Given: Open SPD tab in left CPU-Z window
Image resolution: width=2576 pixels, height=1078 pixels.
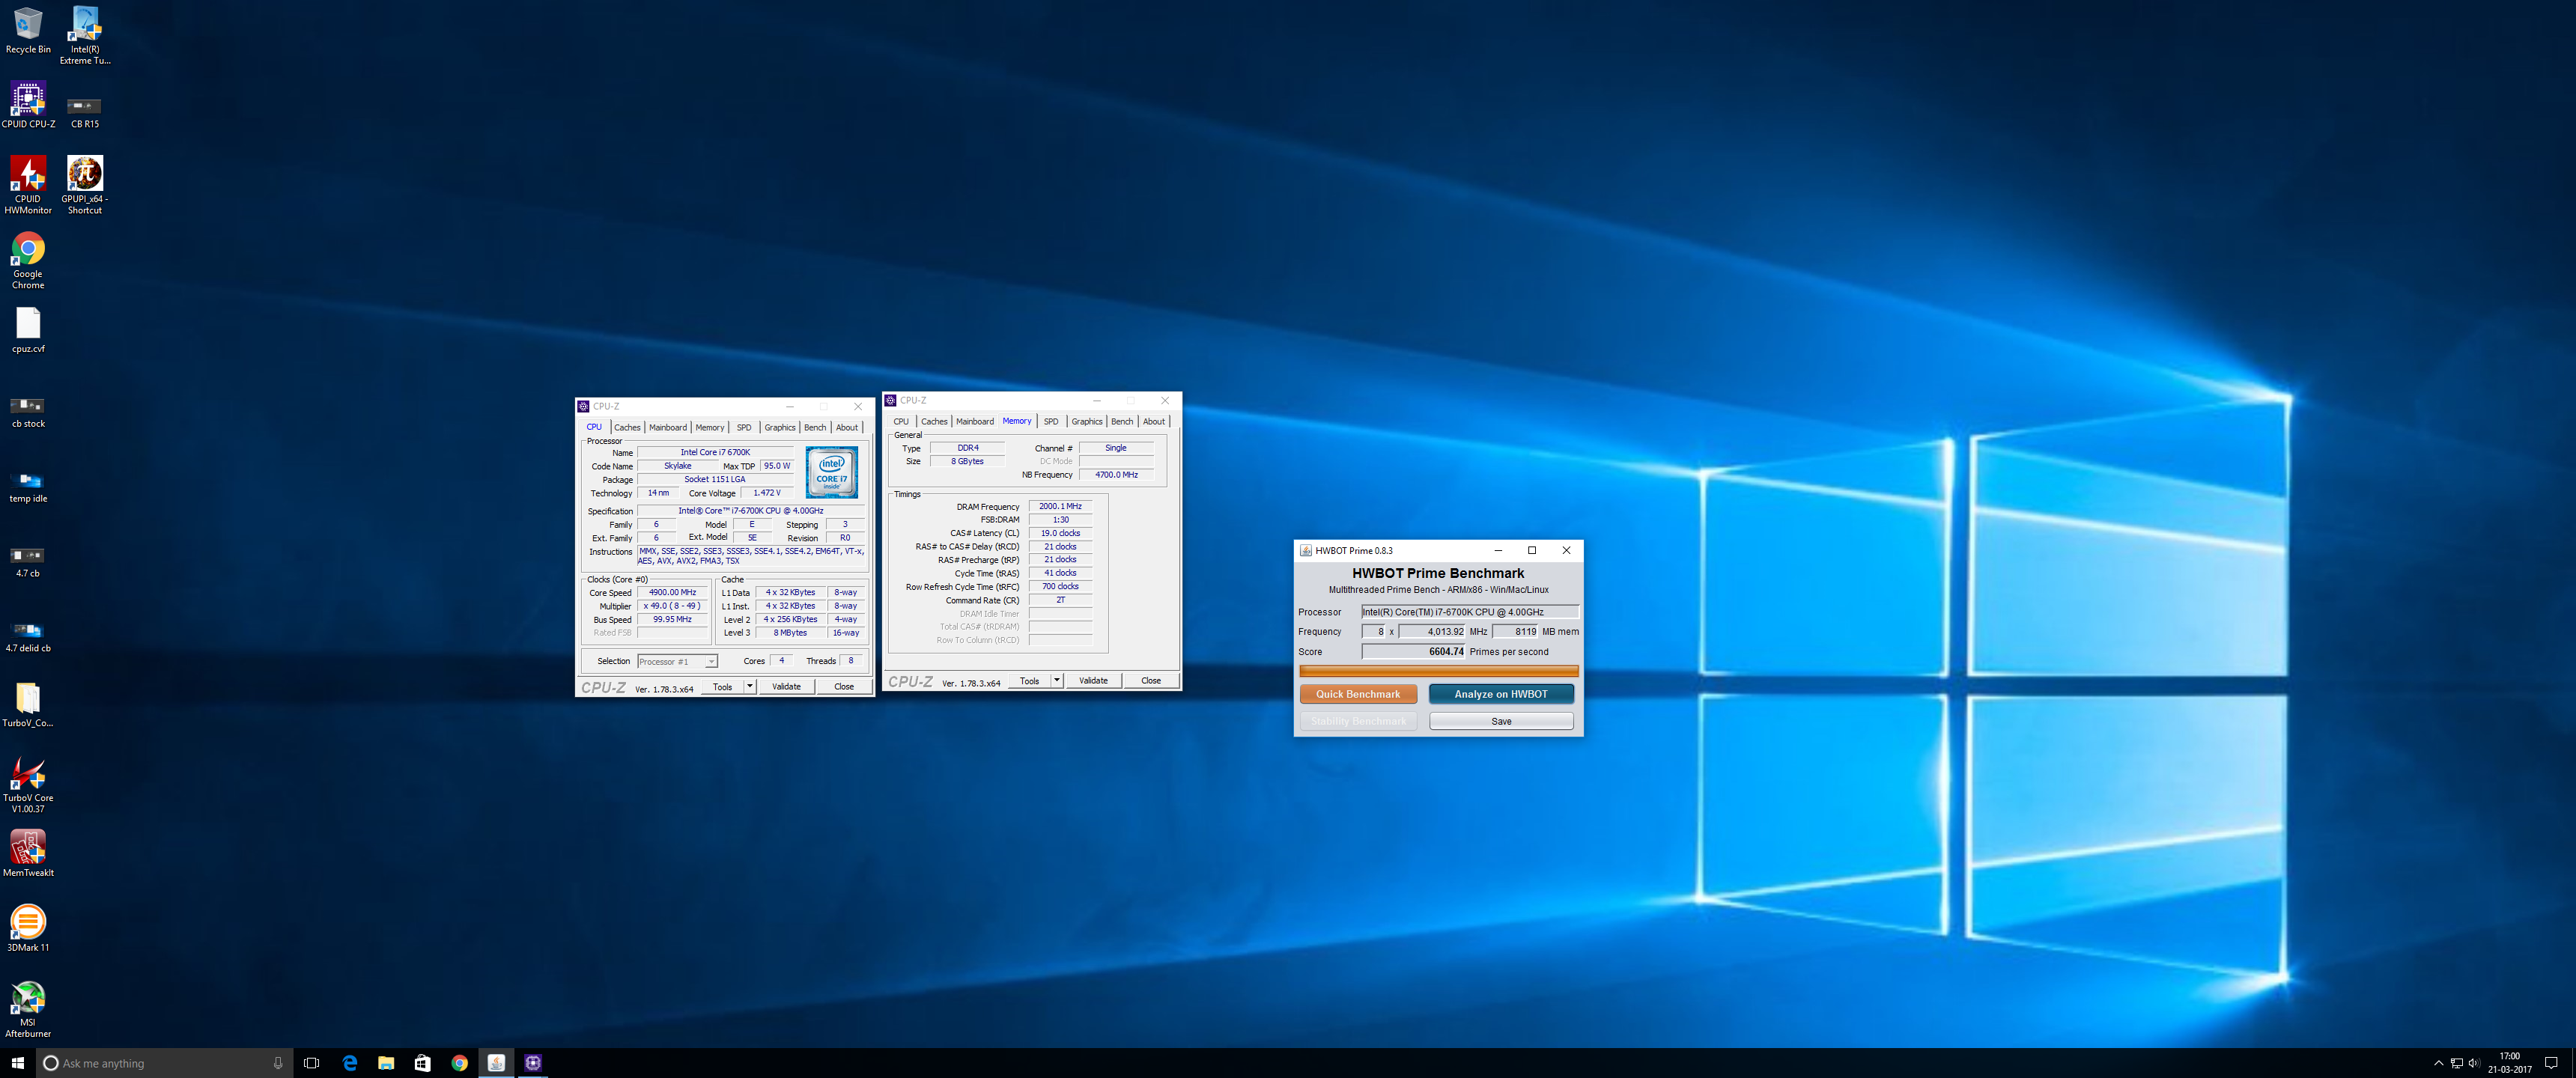Looking at the screenshot, I should coord(744,427).
